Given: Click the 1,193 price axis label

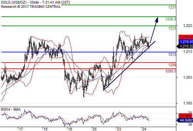Looking at the screenshot, I should click(x=187, y=103).
